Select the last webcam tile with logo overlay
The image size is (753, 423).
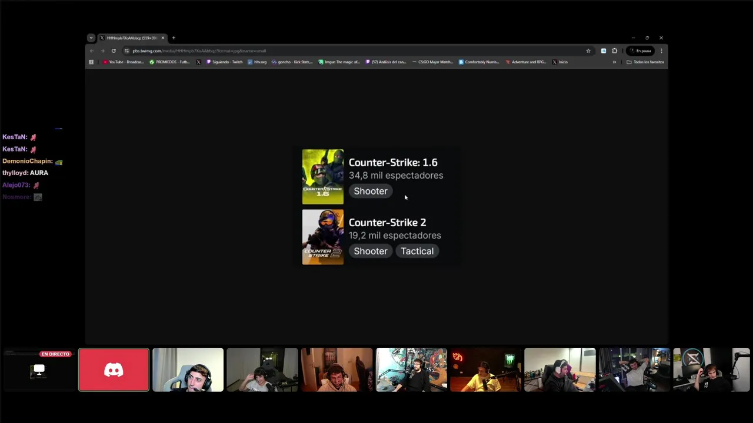click(711, 370)
